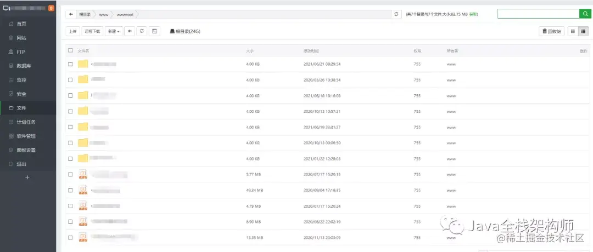
Task: Go to www in the breadcrumb
Action: tap(104, 14)
